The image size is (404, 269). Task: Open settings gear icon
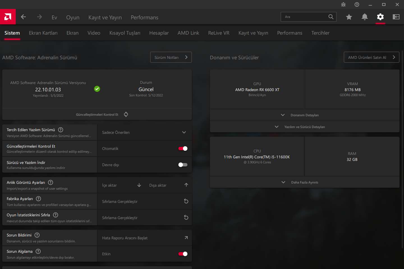coord(380,17)
